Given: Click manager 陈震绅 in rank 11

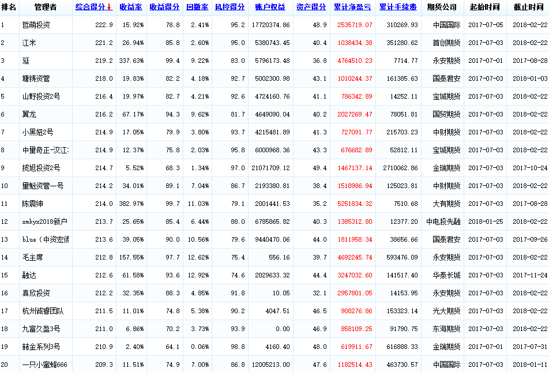Looking at the screenshot, I should click(x=32, y=204).
